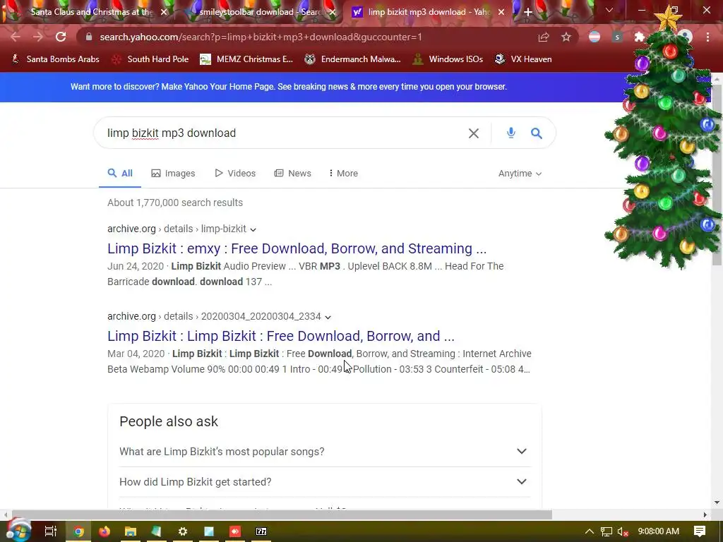Expand "What are Limp Bizkit's most popular songs?"
Image resolution: width=723 pixels, height=542 pixels.
tap(325, 452)
